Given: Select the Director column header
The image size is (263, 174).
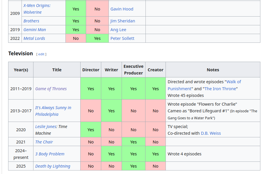Looking at the screenshot, I should click(x=91, y=70).
